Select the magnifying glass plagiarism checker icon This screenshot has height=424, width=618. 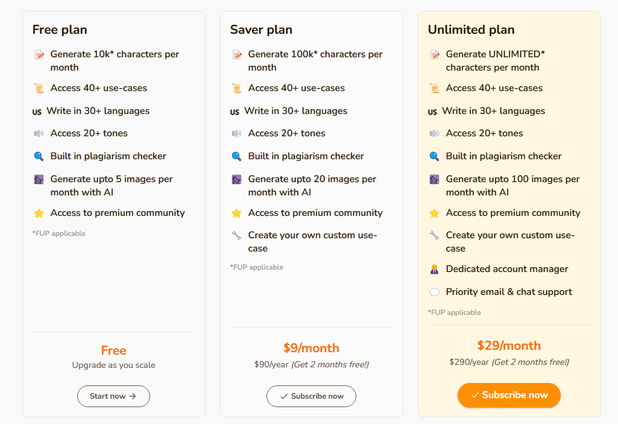pos(39,156)
